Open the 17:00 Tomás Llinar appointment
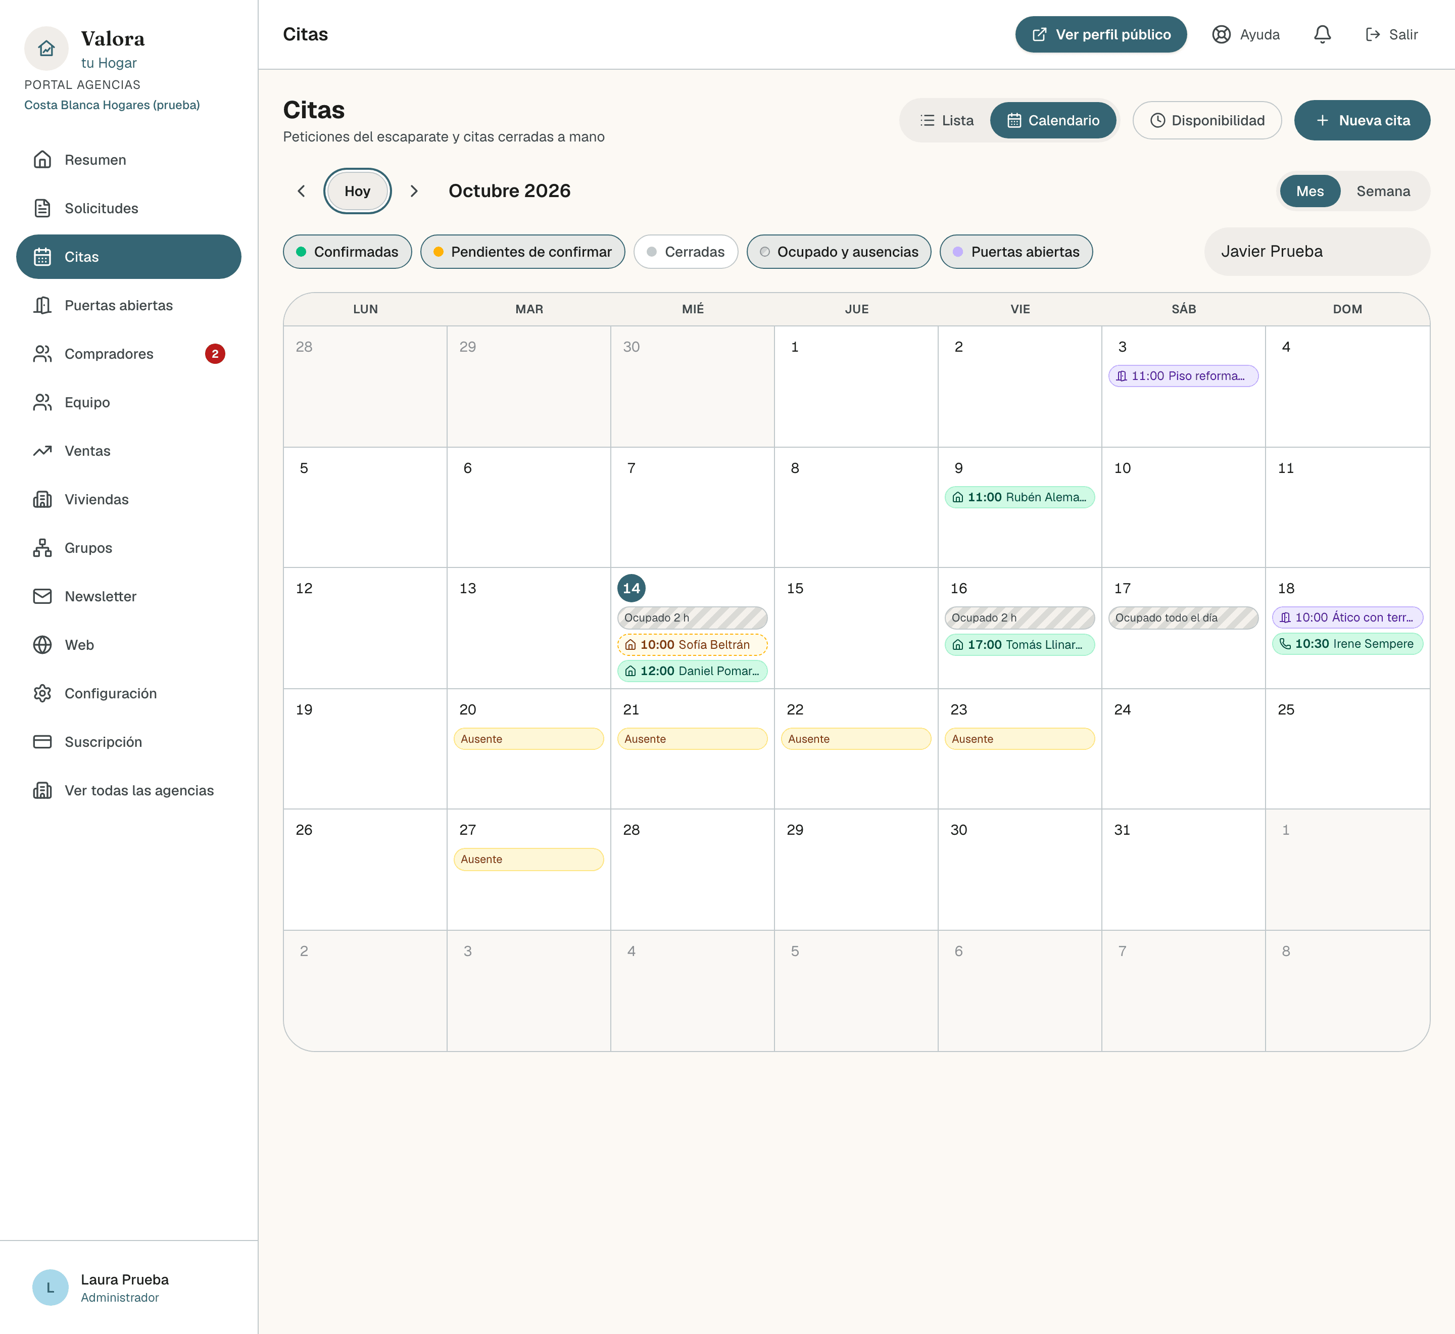The width and height of the screenshot is (1455, 1334). click(1019, 645)
